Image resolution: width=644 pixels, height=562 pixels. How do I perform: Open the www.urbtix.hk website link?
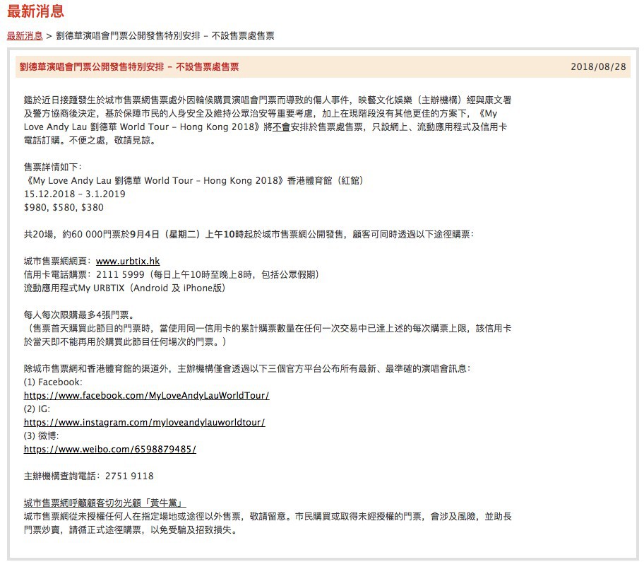pos(128,262)
